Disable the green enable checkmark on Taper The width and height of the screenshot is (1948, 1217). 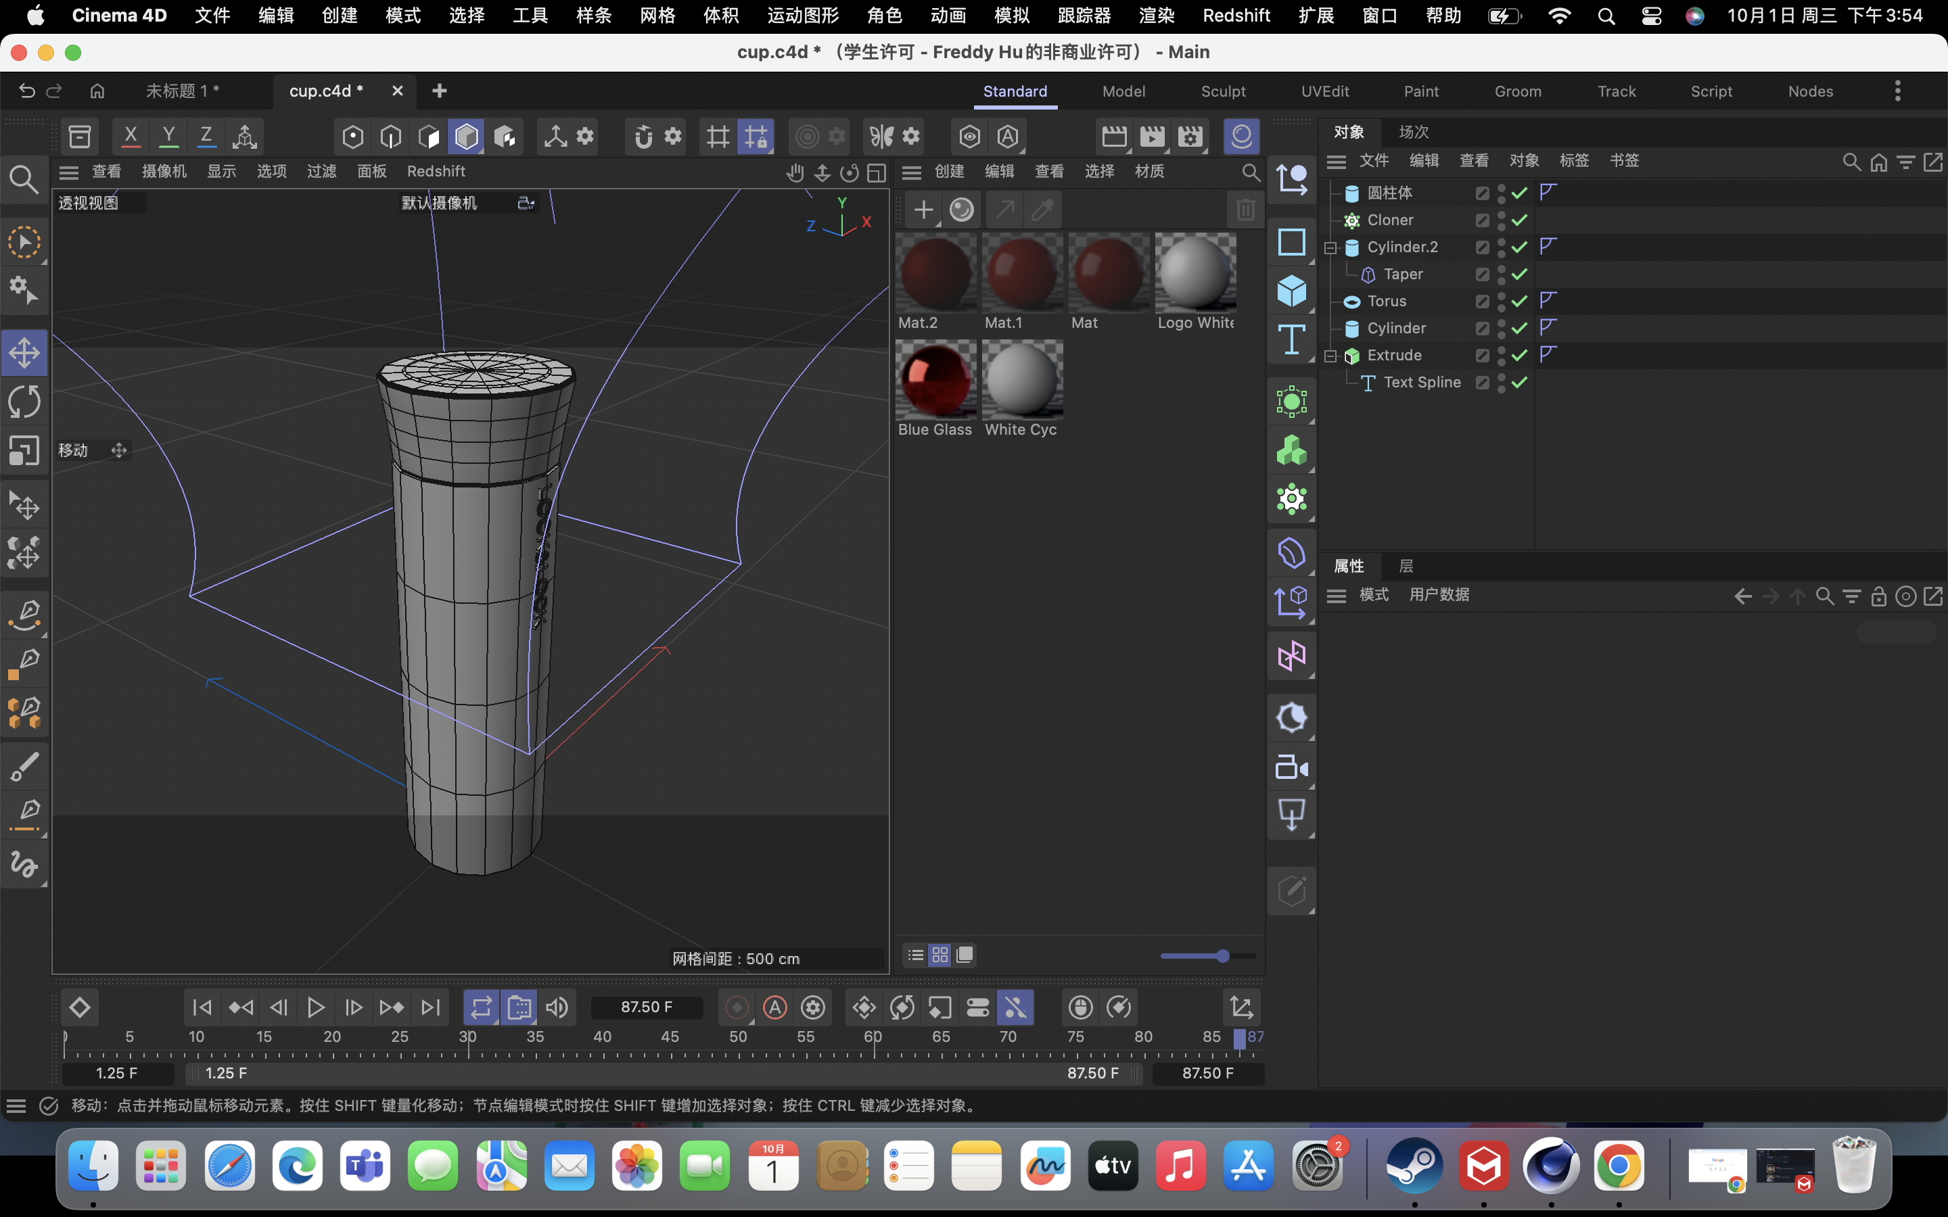[x=1519, y=275]
